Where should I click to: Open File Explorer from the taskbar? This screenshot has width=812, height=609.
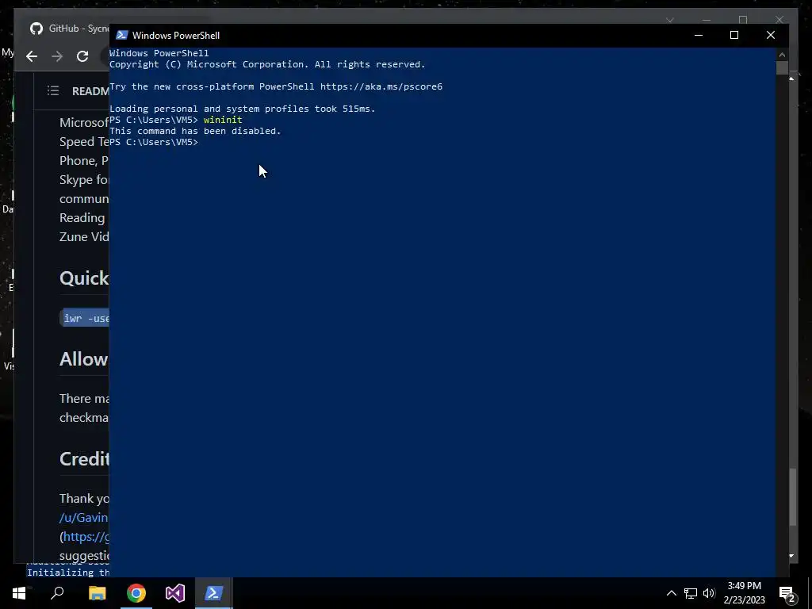97,593
